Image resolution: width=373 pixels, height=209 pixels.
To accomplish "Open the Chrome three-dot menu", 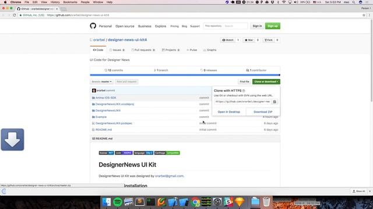I will click(370, 15).
